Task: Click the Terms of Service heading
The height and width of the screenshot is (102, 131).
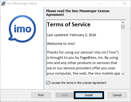Action: coord(69,25)
